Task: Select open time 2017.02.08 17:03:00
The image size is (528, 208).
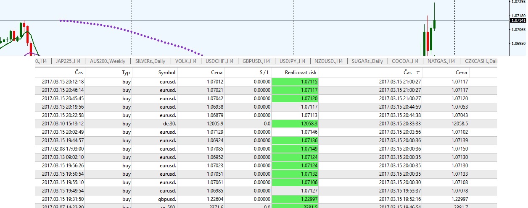Action: pos(63,149)
